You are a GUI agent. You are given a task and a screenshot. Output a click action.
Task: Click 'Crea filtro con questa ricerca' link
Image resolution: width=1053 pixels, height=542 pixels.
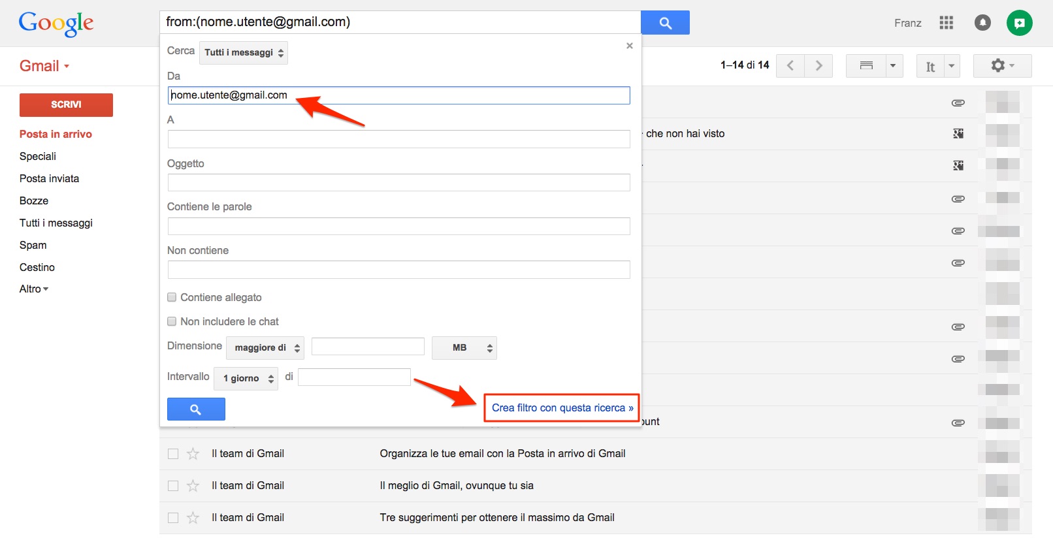click(562, 408)
